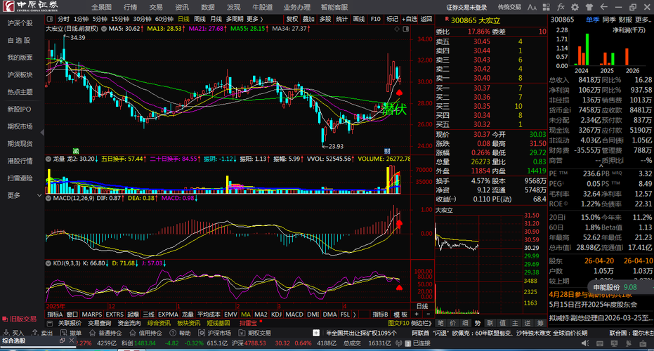Viewport: 654px width, 351px height.
Task: Click the shirt skin theme icon
Action: pyautogui.click(x=589, y=7)
